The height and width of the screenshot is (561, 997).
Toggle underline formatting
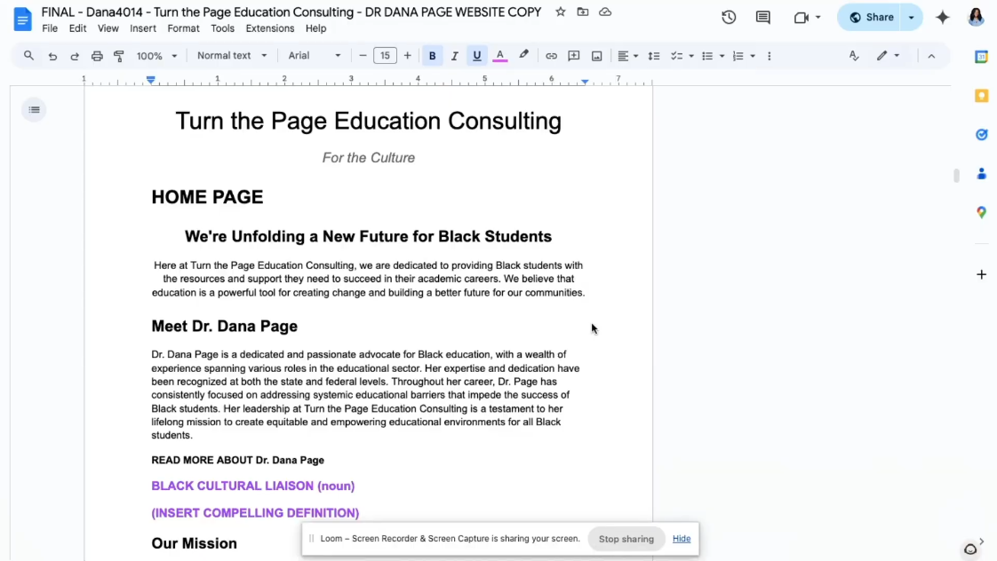coord(477,56)
